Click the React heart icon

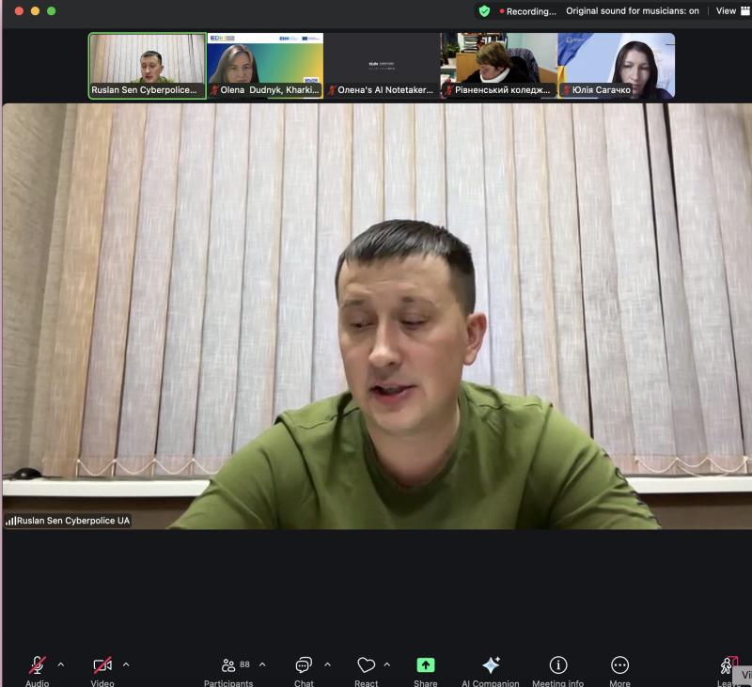click(x=366, y=665)
